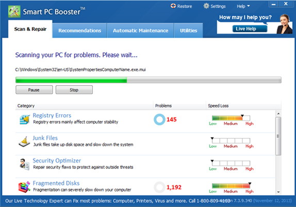Open the Fragmented Disks link
296x207 pixels.
56,183
